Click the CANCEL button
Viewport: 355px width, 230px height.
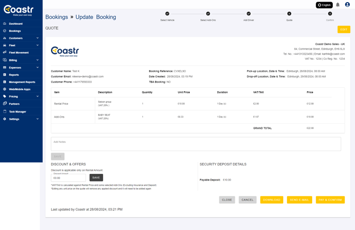pos(248,200)
